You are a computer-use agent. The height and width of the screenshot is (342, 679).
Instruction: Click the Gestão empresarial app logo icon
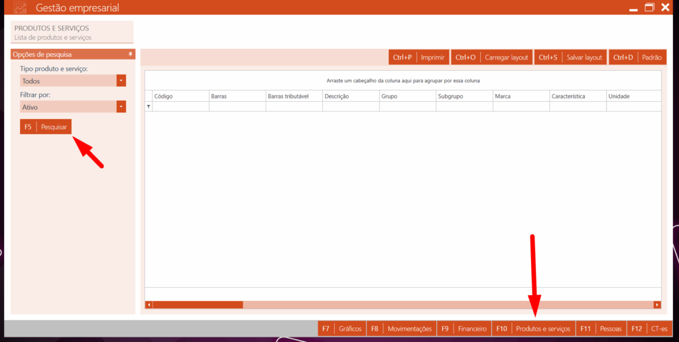21,8
